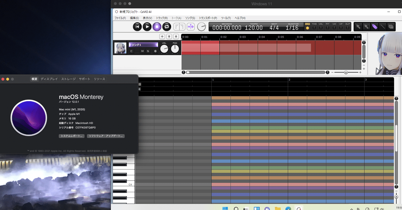Open the ソング(S) menu
Screen dimensions: 402x210
190,18
